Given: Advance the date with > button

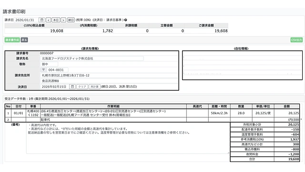Looking at the screenshot, I should coord(63,20).
